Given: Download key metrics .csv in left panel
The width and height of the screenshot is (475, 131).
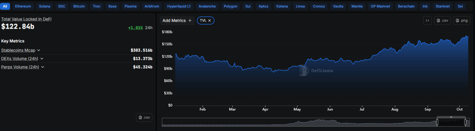Looking at the screenshot, I should 144,117.
